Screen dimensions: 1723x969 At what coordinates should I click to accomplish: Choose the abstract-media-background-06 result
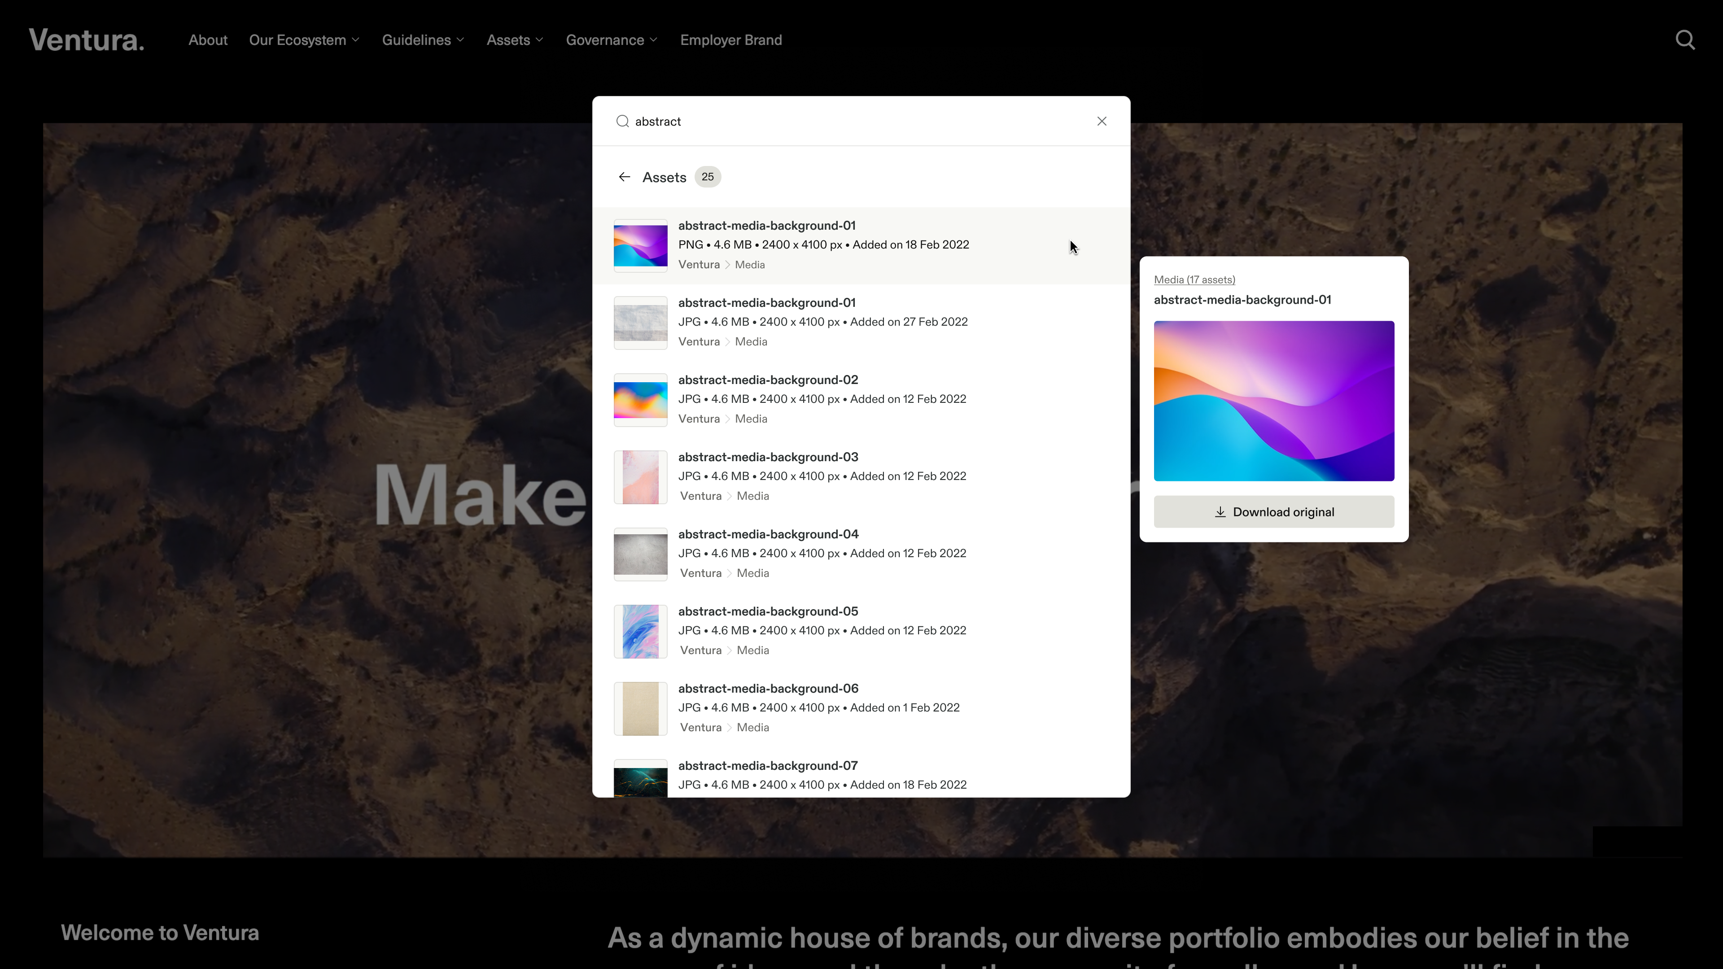(768, 688)
